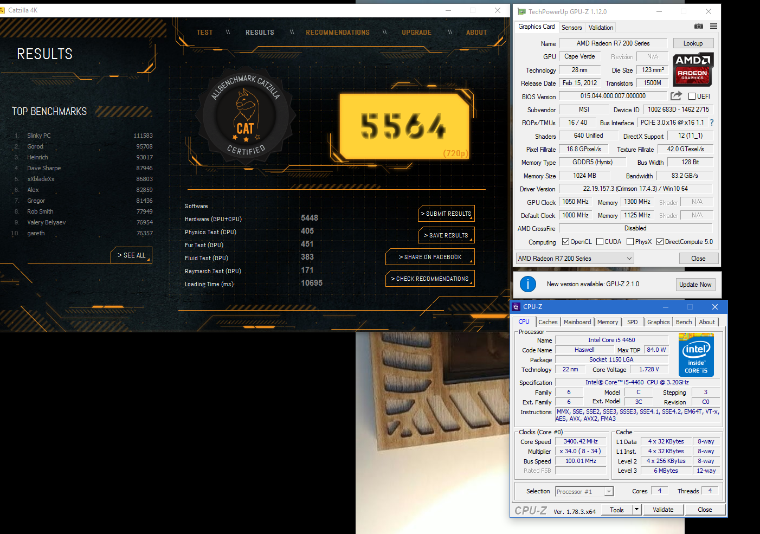Open the Memory tab in CPU-Z

pos(608,322)
